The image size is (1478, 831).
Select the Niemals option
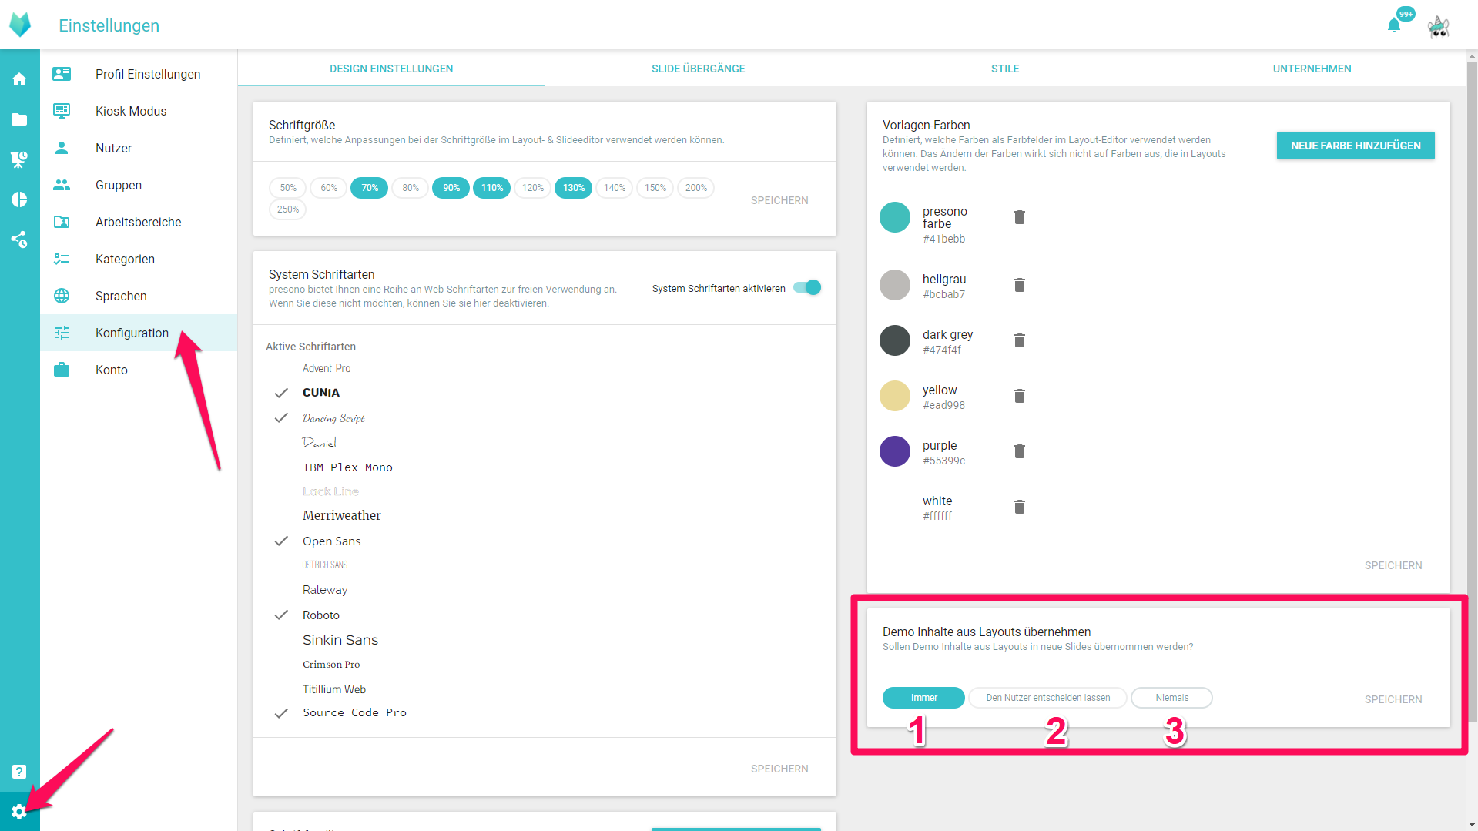tap(1171, 698)
